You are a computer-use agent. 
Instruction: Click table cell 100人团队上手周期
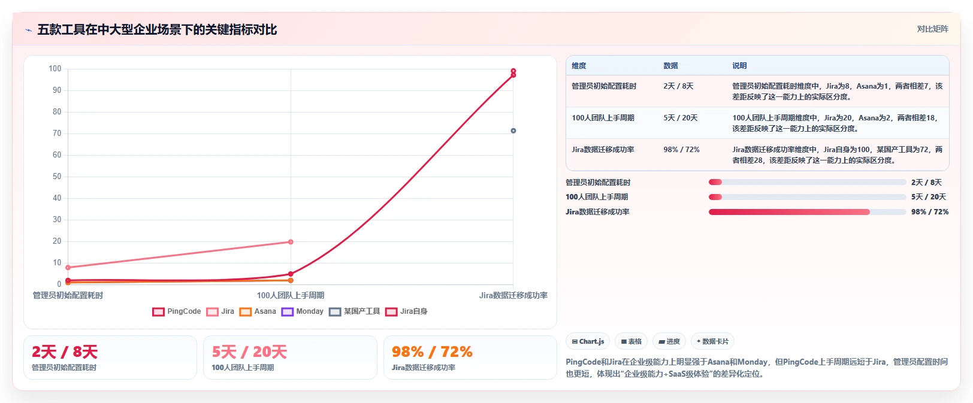click(603, 118)
